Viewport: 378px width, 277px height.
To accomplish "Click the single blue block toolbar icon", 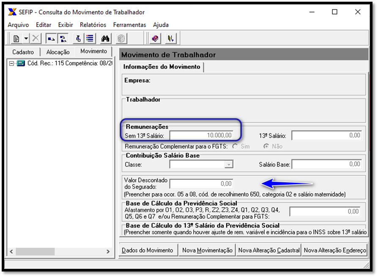I will [51, 38].
